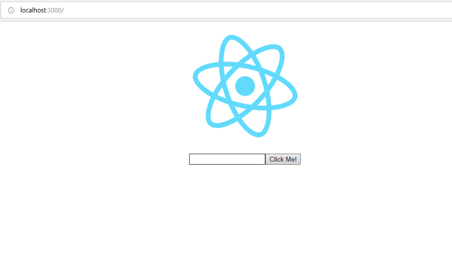The width and height of the screenshot is (452, 278).
Task: Click the spinning React atom logo
Action: click(x=245, y=86)
